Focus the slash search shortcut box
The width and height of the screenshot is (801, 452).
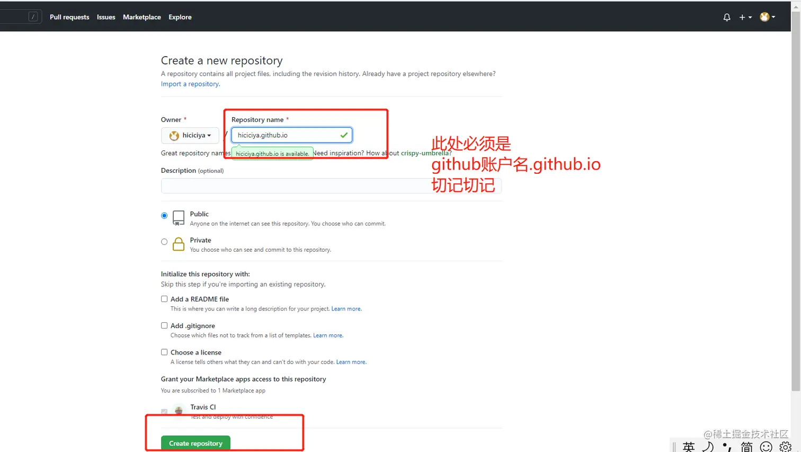tap(33, 17)
